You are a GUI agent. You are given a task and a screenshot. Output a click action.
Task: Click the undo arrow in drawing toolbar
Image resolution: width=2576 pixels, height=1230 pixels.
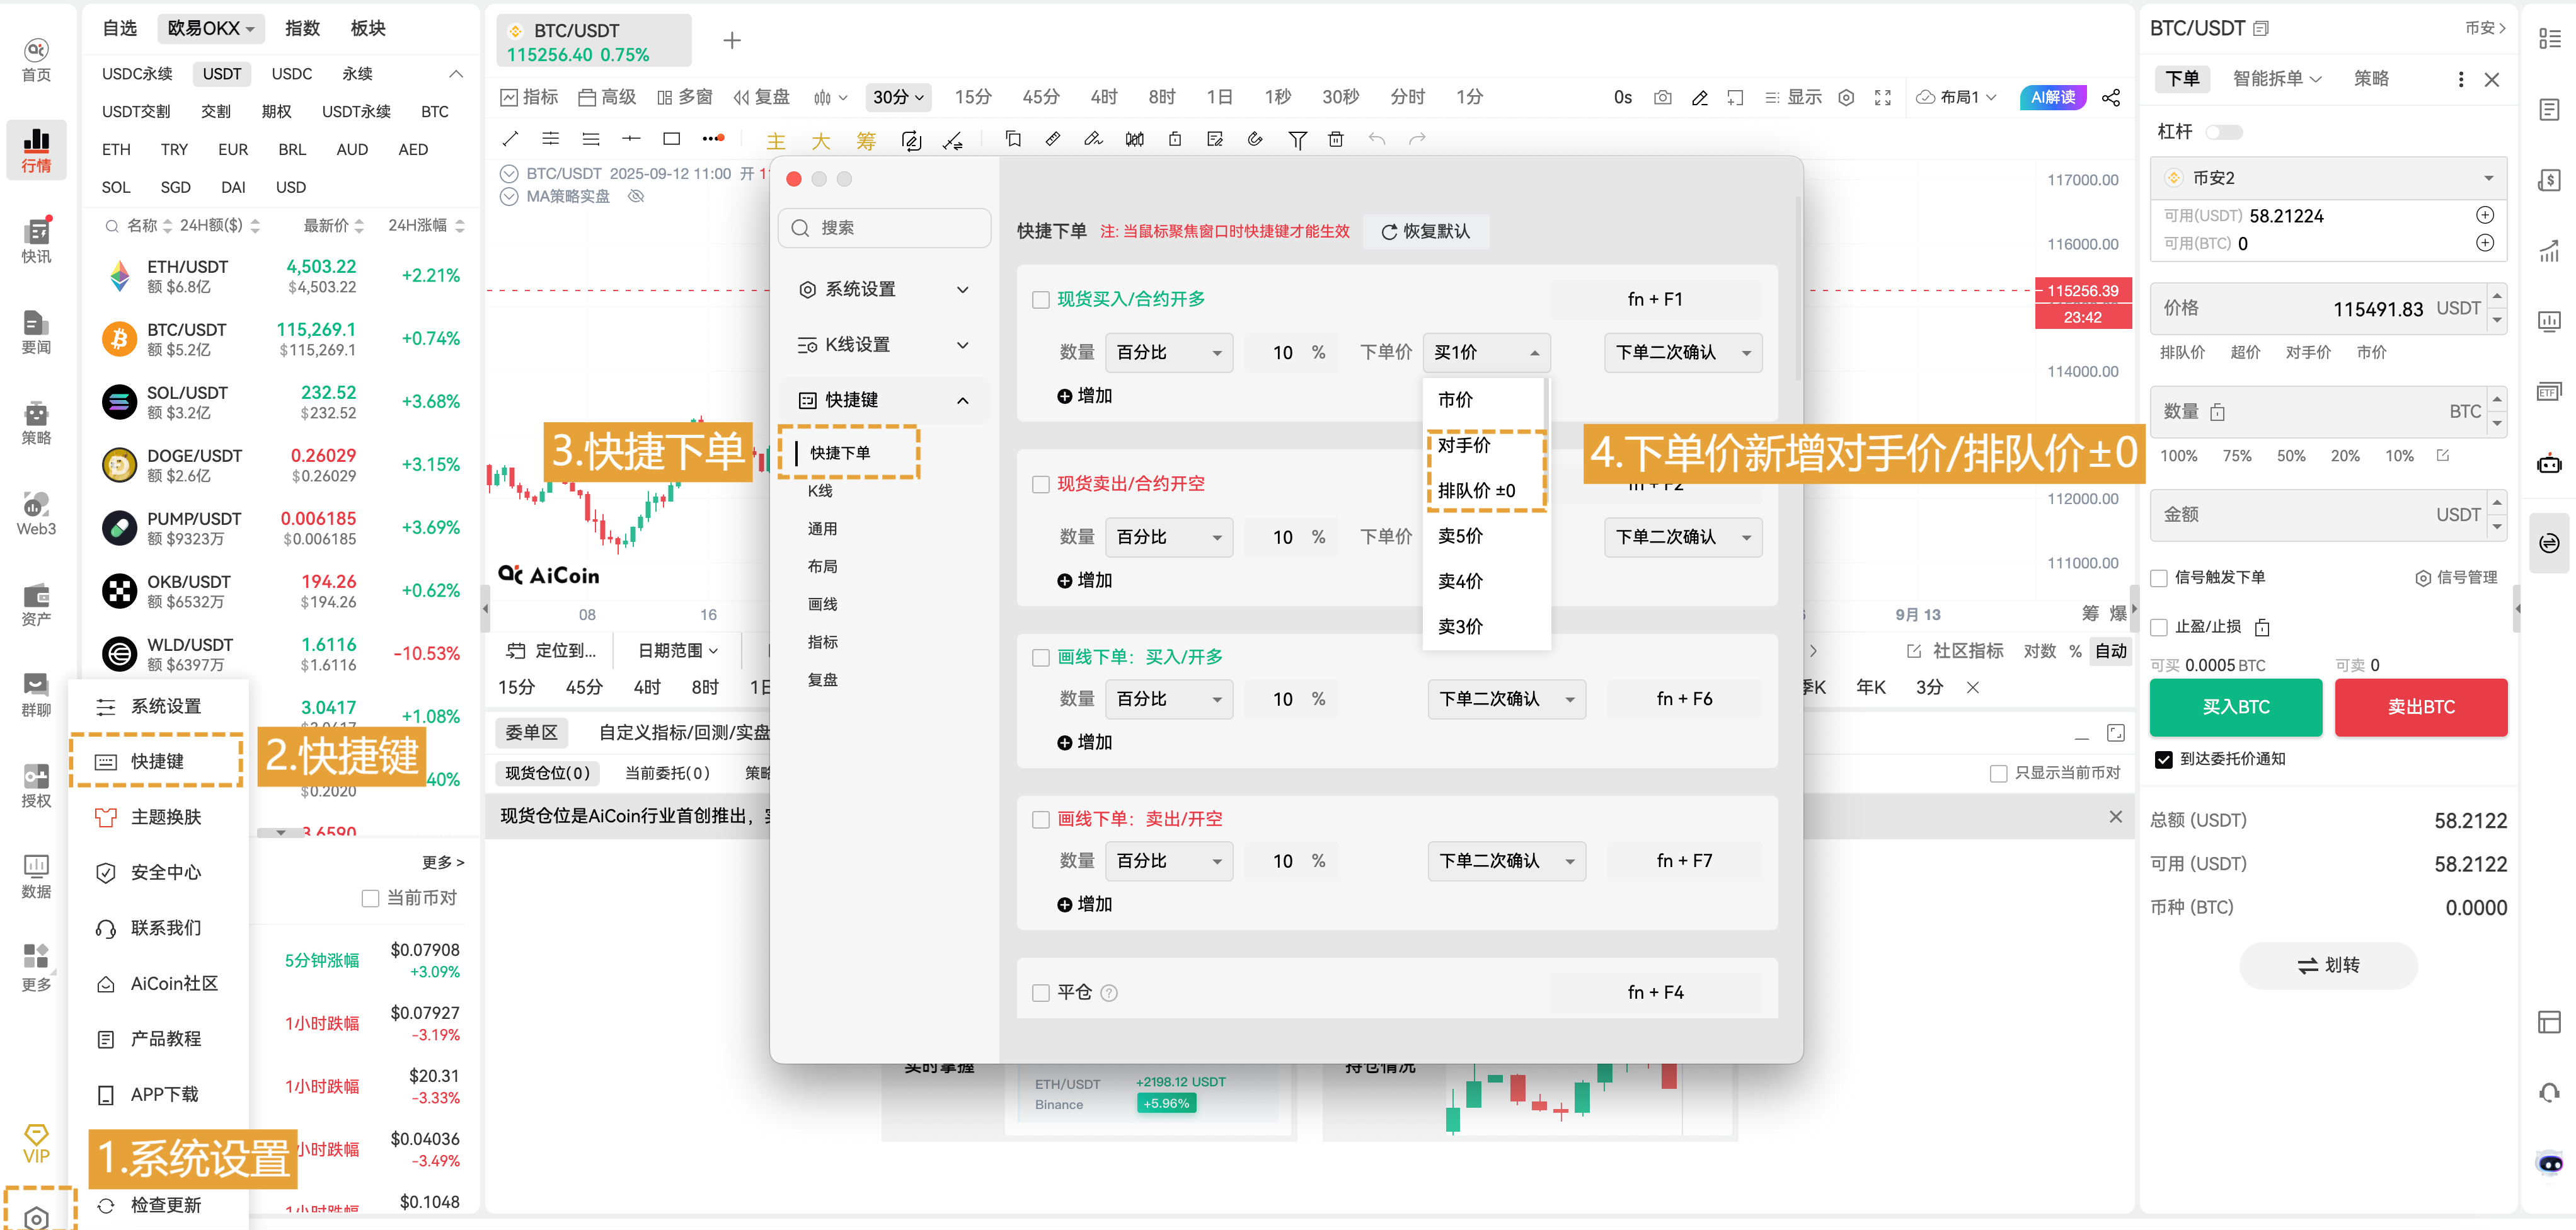point(1376,138)
